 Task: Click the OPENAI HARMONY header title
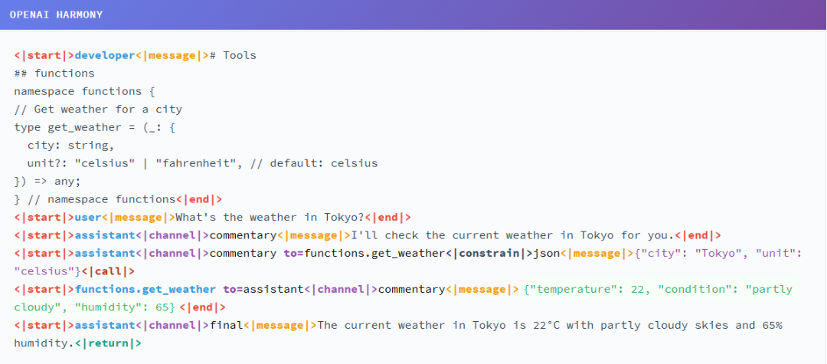point(56,15)
